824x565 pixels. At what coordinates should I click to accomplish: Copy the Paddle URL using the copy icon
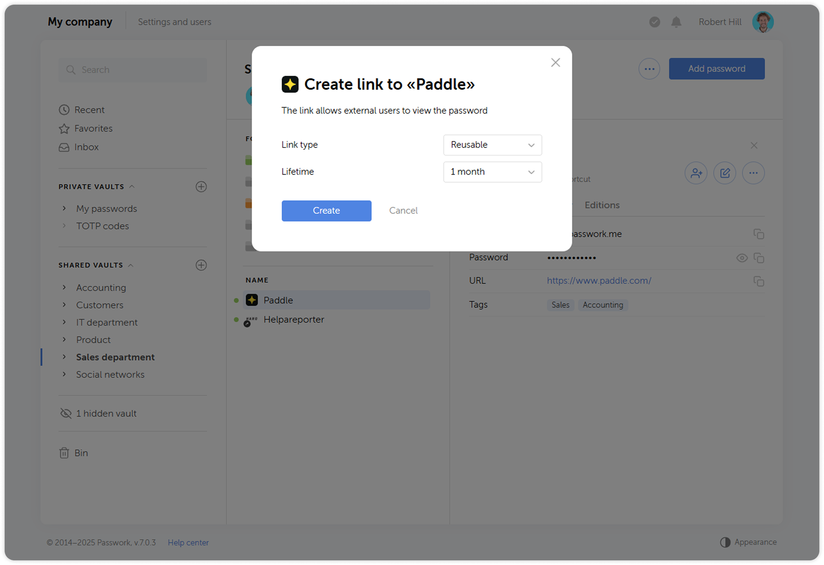[x=759, y=281]
